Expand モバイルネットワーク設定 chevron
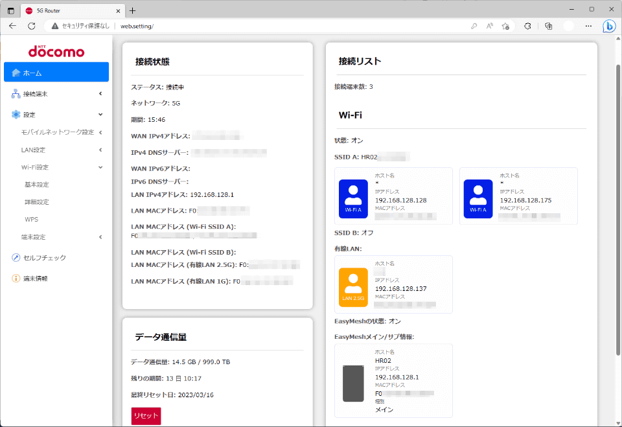The image size is (622, 427). pyautogui.click(x=100, y=132)
